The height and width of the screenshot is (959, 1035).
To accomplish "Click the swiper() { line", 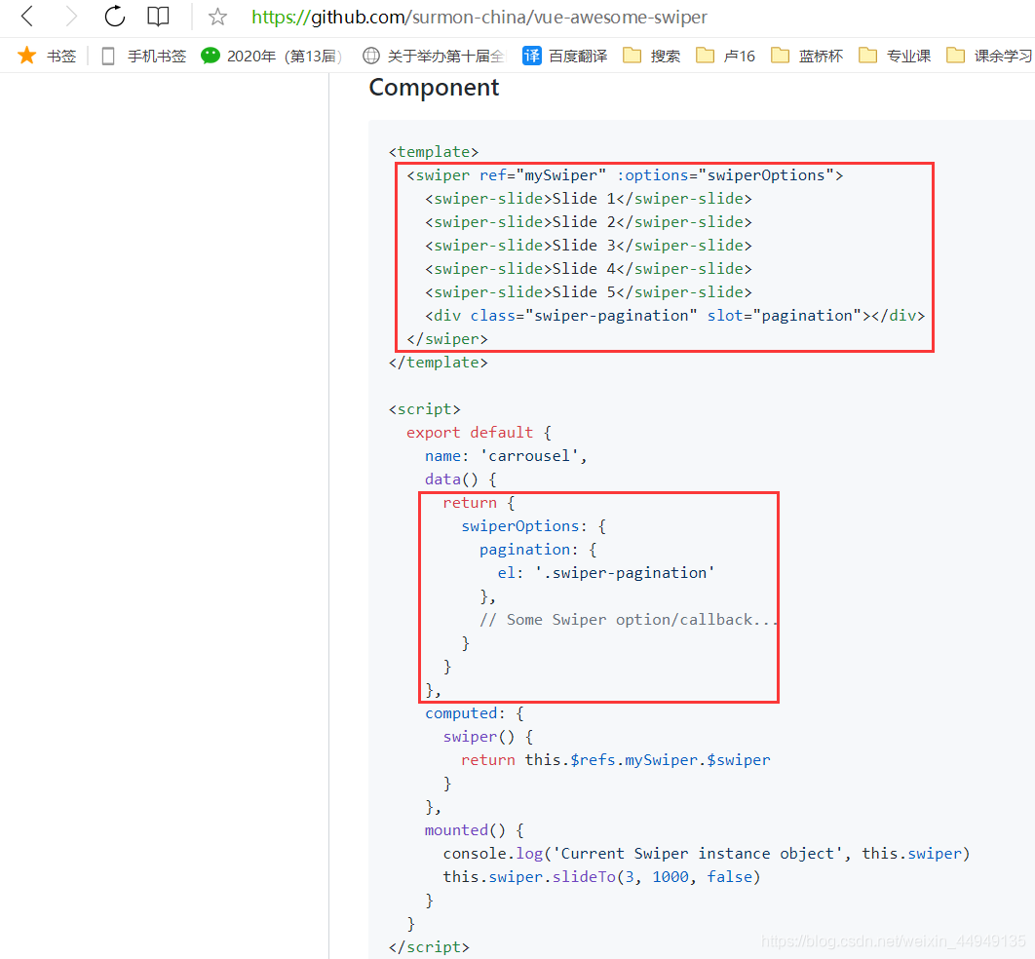I will pos(488,737).
